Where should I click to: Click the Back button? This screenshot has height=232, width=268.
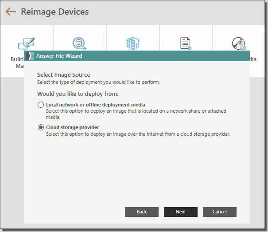(142, 212)
